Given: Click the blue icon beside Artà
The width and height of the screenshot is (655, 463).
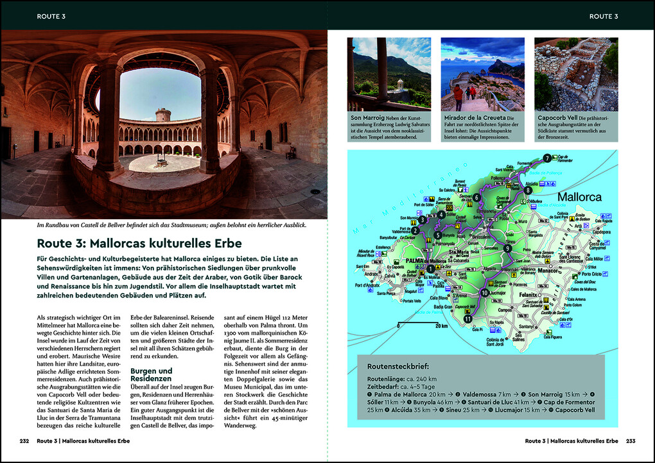Looking at the screenshot, I should (586, 225).
